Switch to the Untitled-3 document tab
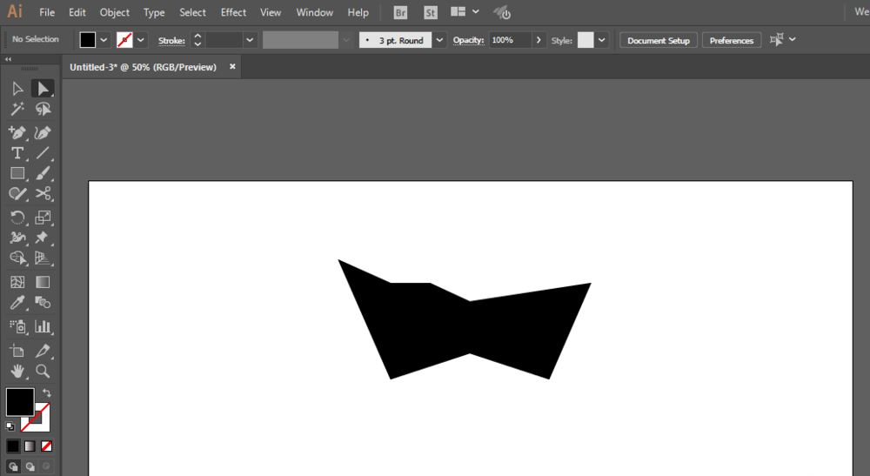This screenshot has width=870, height=476. pos(143,67)
